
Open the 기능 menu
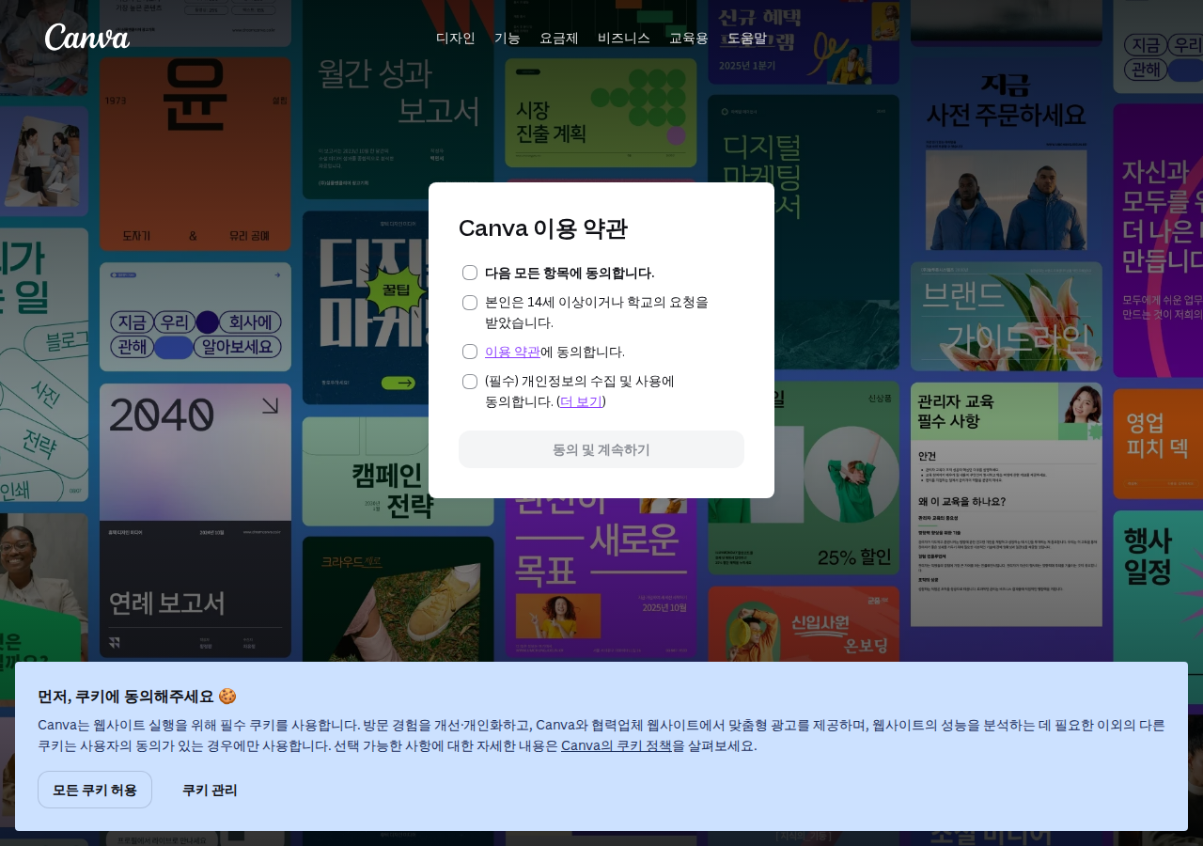click(508, 38)
